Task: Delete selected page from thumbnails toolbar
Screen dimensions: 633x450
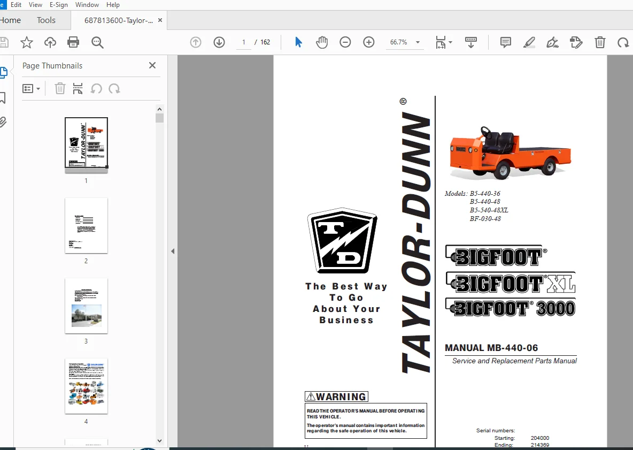Action: (x=60, y=88)
